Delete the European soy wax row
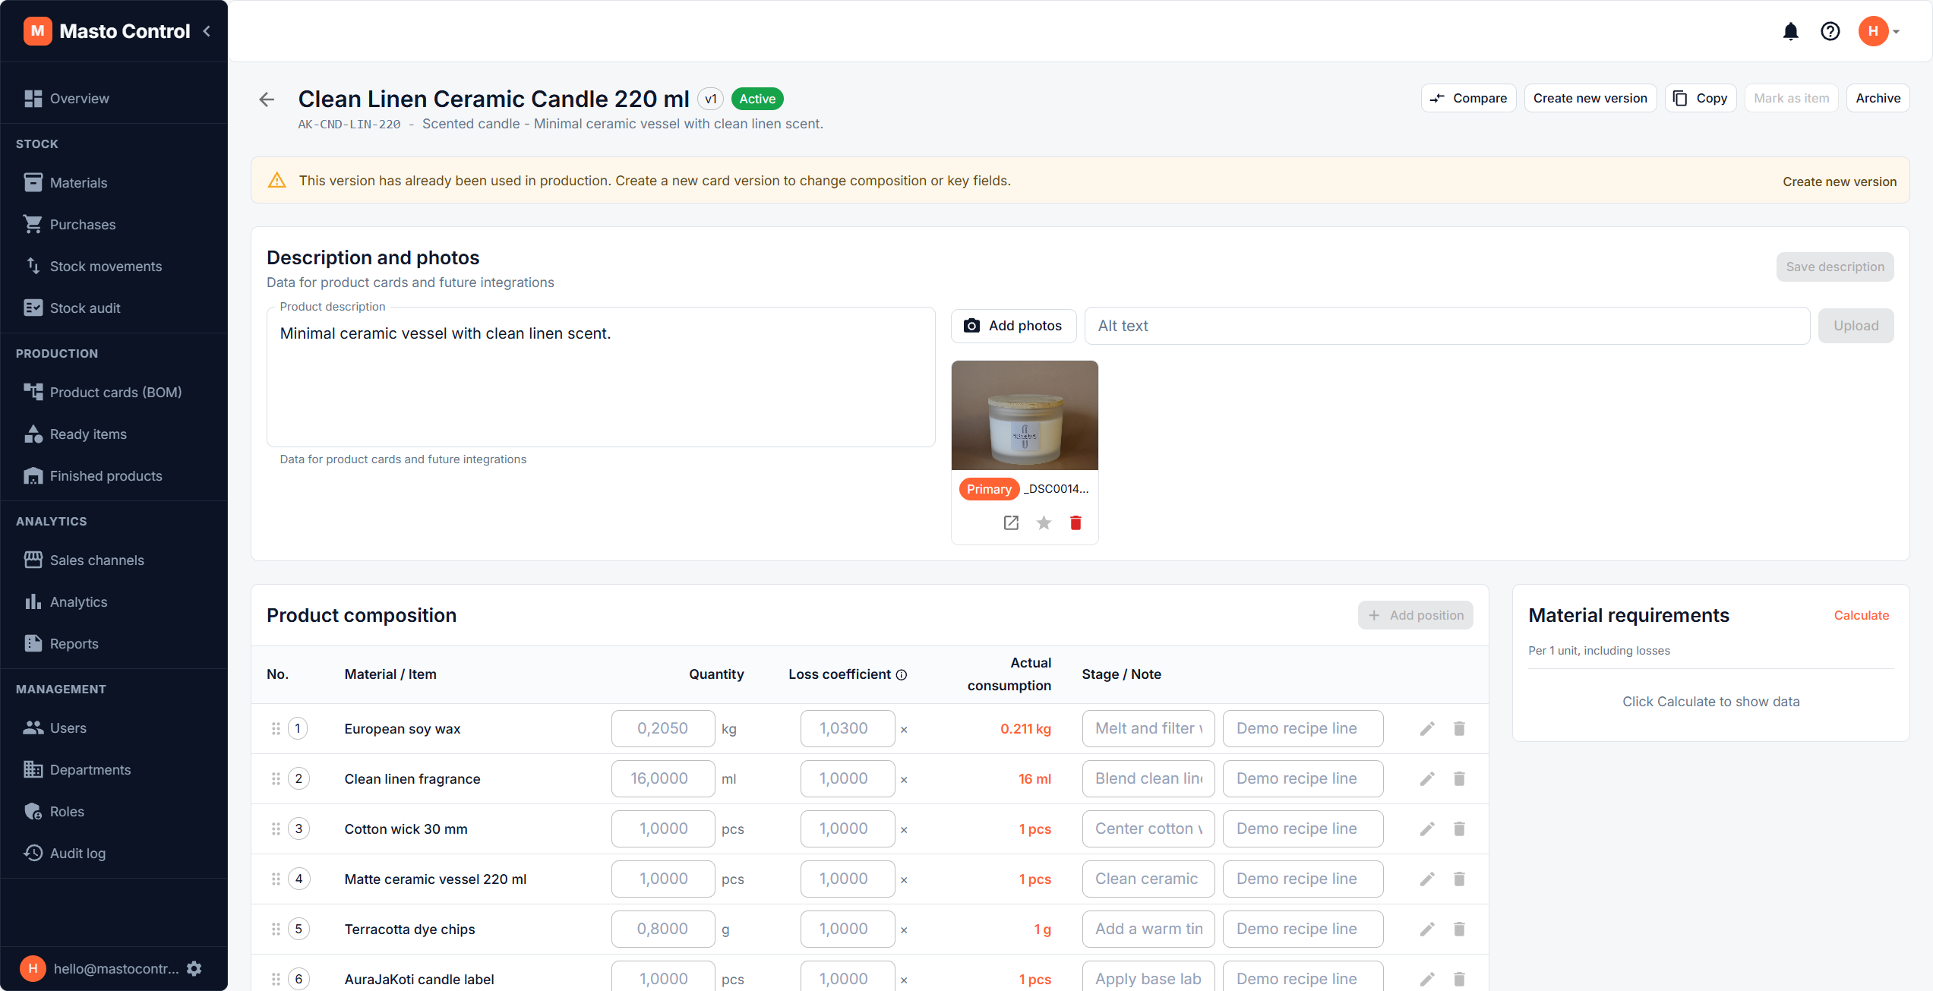 click(1459, 728)
